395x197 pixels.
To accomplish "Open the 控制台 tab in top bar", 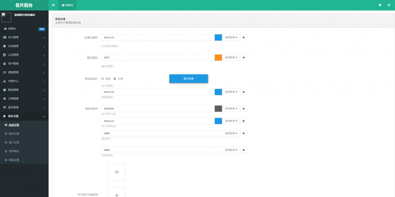I will 67,5.
